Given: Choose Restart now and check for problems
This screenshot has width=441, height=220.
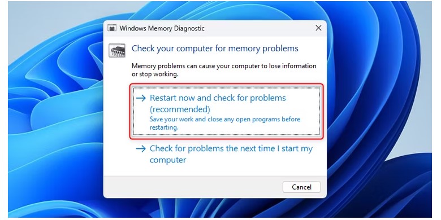Looking at the screenshot, I should [226, 111].
